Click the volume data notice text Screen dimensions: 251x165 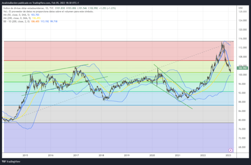click(x=48, y=11)
